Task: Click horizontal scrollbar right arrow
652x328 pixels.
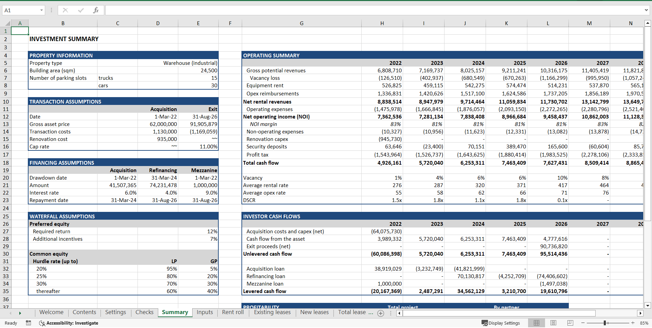Action: [x=640, y=313]
